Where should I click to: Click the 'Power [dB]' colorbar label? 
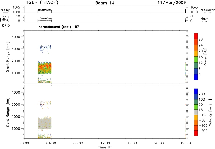tap(205, 57)
